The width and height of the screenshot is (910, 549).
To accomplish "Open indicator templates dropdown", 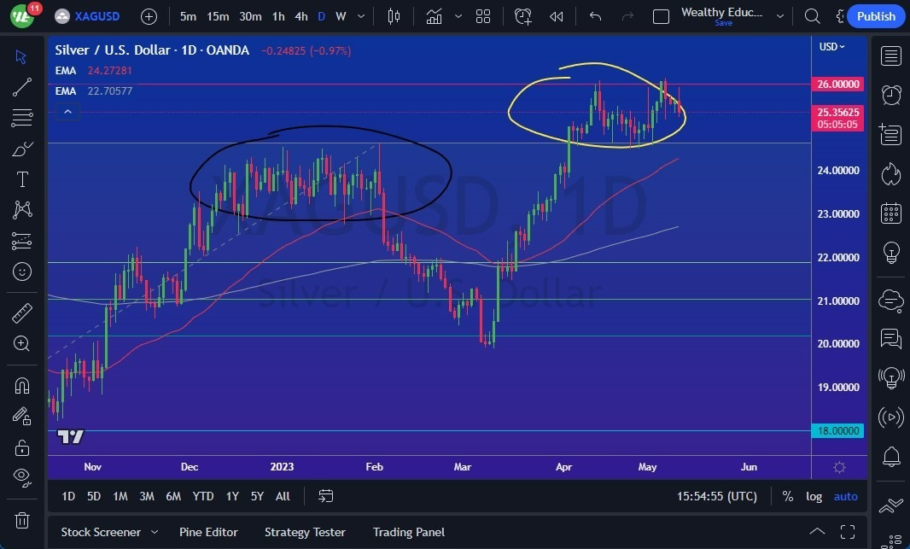I will click(458, 16).
